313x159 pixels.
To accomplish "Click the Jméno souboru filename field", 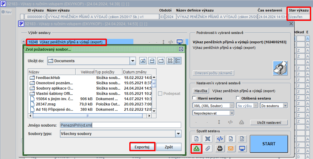I will [121, 125].
